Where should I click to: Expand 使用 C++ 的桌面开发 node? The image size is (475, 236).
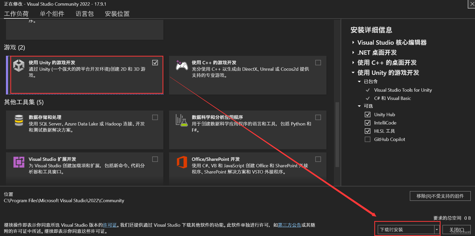pyautogui.click(x=353, y=62)
